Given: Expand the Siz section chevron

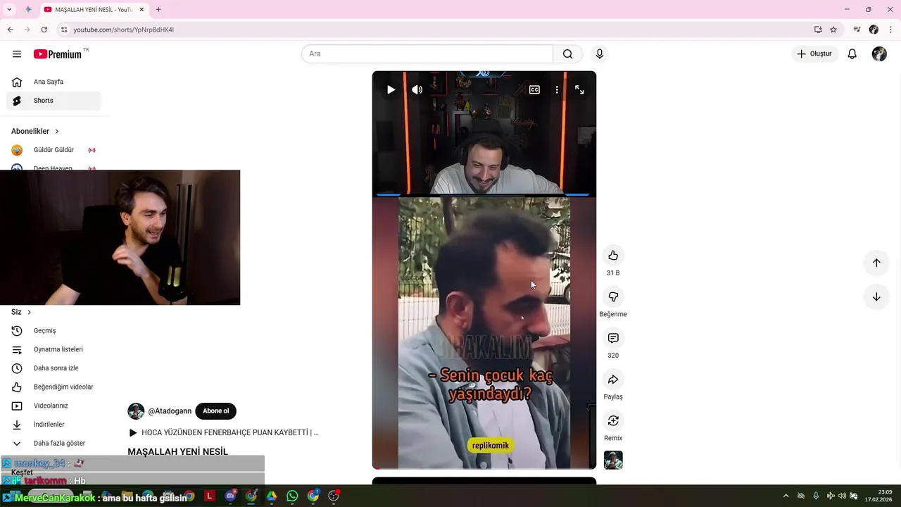Looking at the screenshot, I should [29, 312].
